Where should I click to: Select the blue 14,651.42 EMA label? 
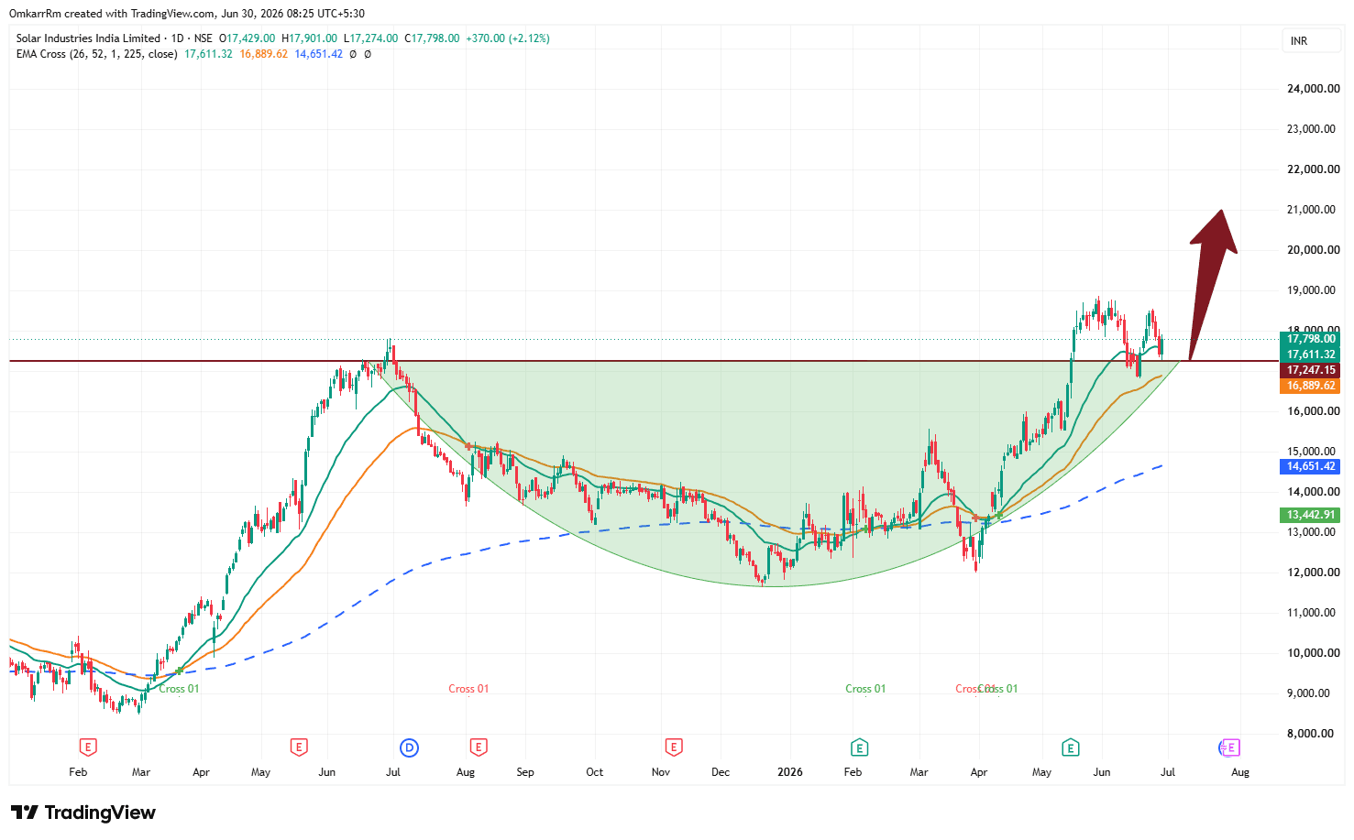tap(1310, 466)
